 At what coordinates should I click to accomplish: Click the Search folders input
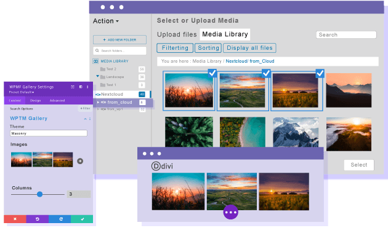119,50
